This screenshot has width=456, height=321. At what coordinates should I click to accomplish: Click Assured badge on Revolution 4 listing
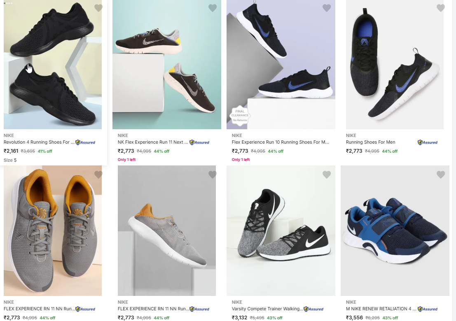click(85, 142)
